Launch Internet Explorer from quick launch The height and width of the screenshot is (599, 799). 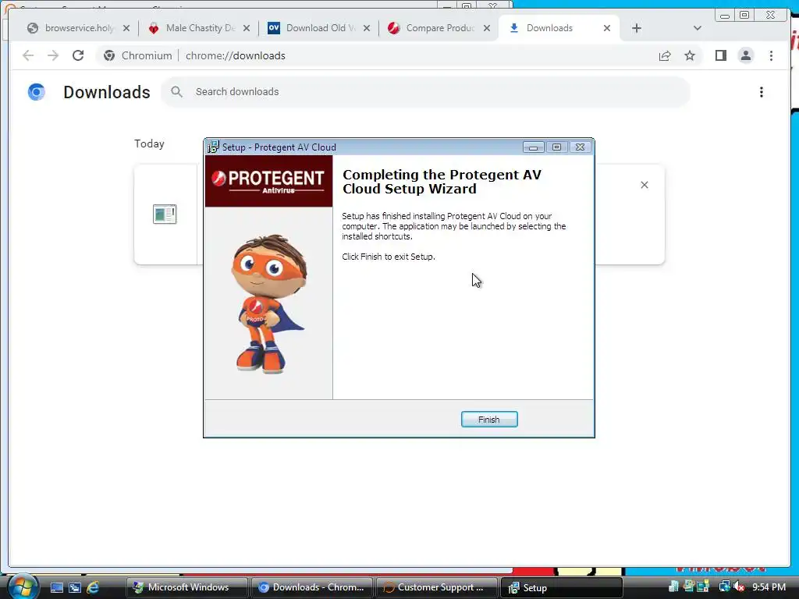point(94,587)
